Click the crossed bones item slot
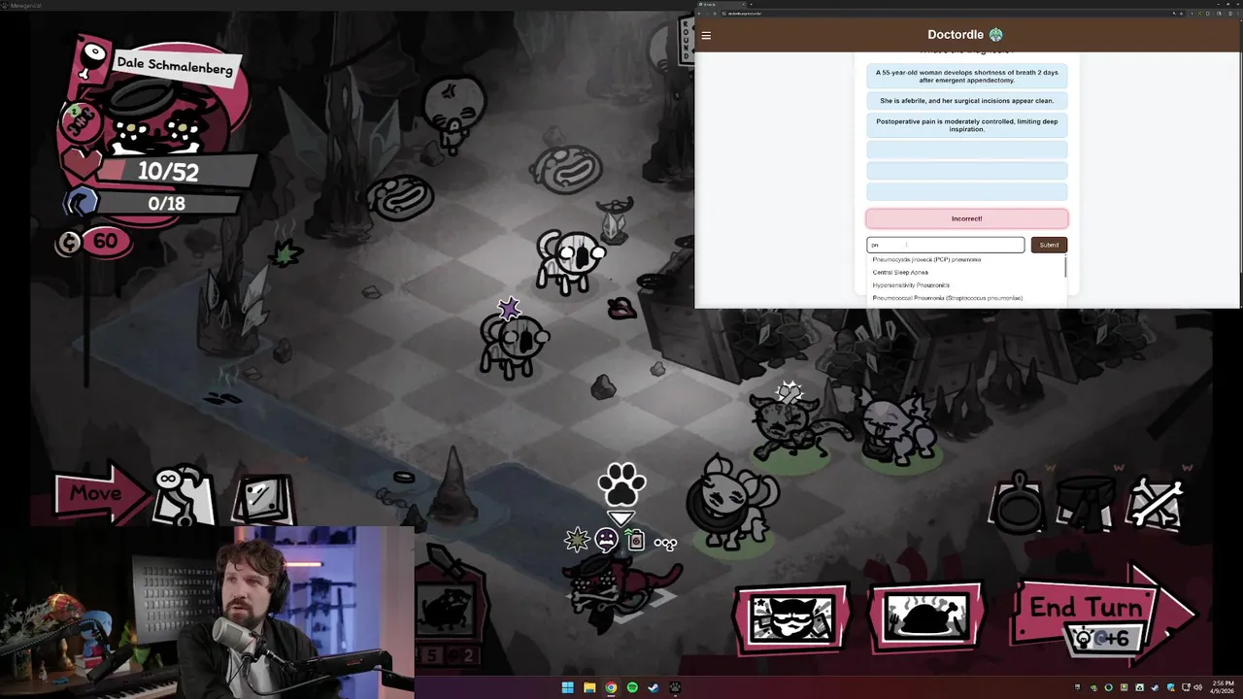 coord(1156,504)
